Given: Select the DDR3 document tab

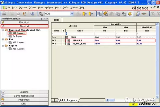Looking at the screenshot, I should tap(57, 20).
